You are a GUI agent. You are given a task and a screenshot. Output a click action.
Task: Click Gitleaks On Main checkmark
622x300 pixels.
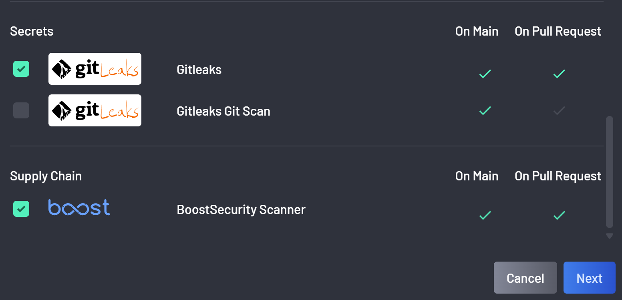(485, 74)
